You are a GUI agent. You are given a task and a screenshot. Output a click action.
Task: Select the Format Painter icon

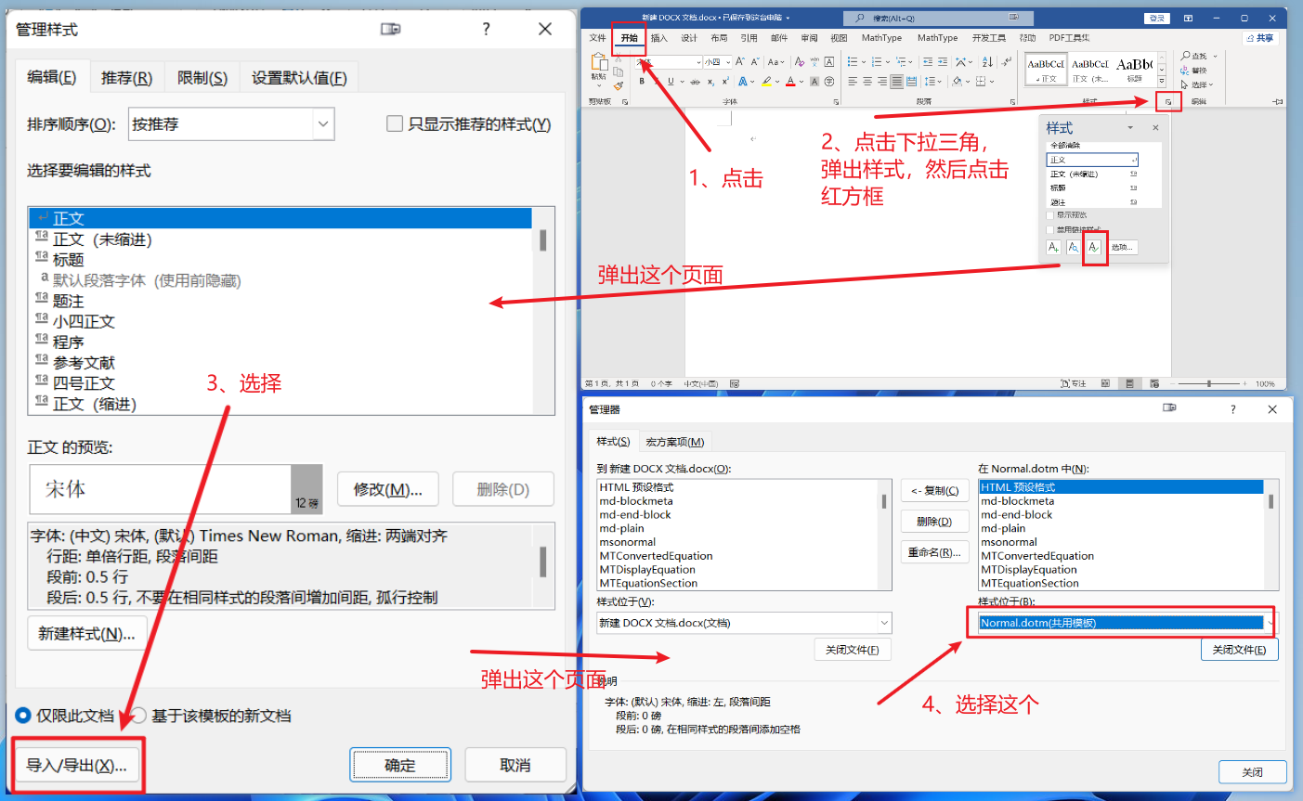point(619,84)
